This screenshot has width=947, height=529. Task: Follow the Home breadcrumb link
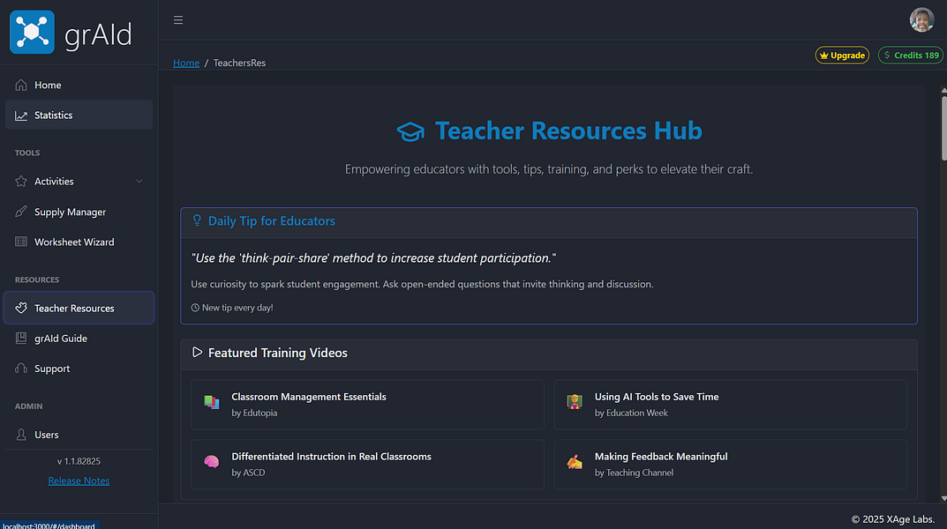186,63
